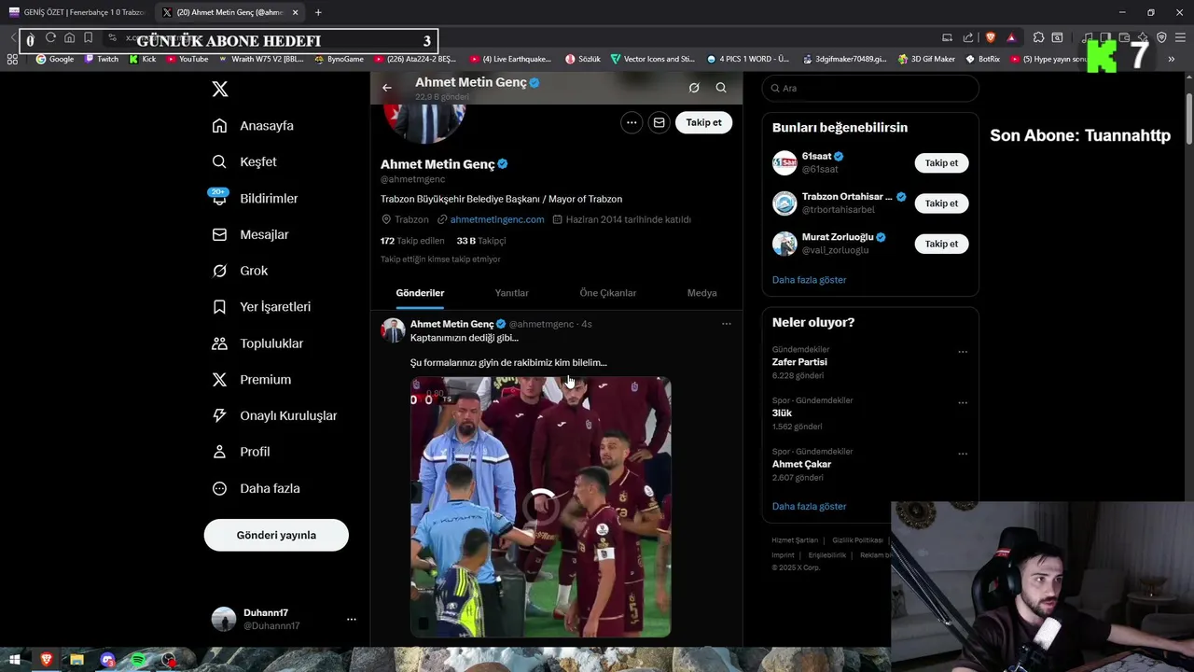Show more bookmarks with chevron
Viewport: 1194px width, 672px height.
(1171, 59)
